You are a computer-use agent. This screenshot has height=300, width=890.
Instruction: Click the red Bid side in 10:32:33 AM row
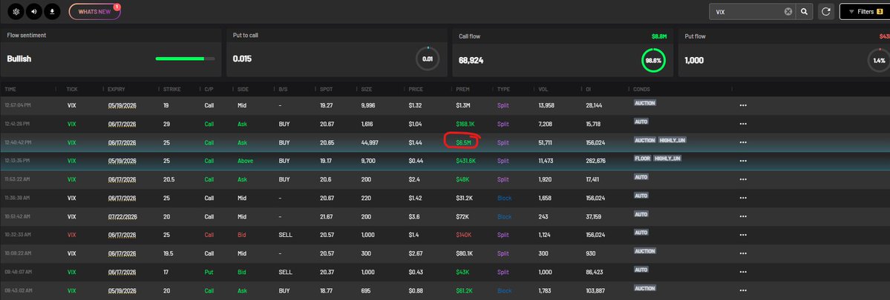tap(243, 235)
